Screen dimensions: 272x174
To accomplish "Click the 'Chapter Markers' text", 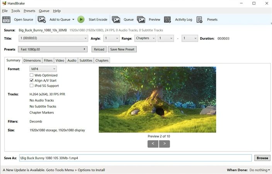I will click(42, 113).
